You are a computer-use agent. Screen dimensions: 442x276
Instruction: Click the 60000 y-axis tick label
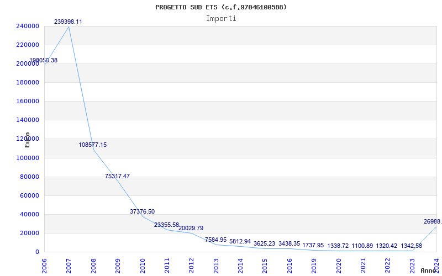point(30,196)
